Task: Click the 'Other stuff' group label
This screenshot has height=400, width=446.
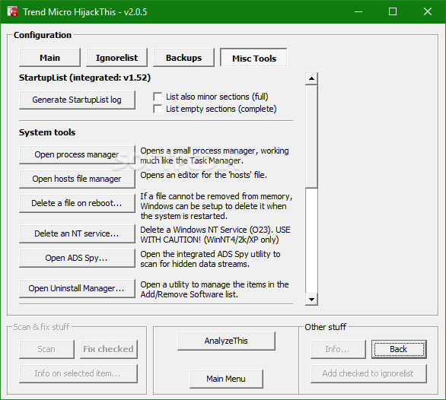Action: pos(326,327)
